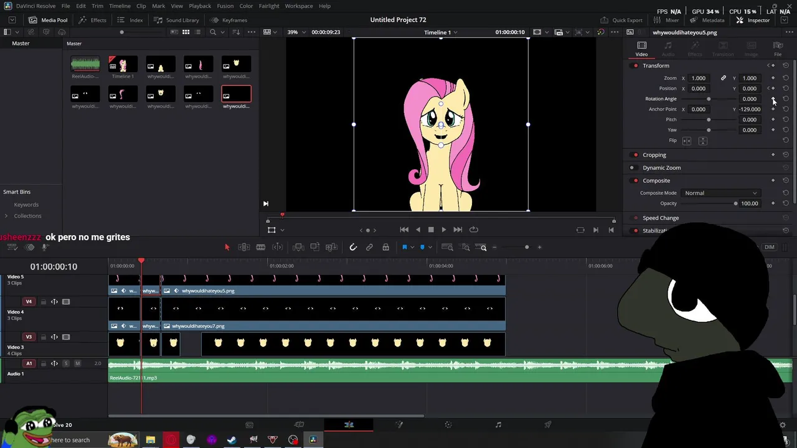Click the blue Marker icon
The width and height of the screenshot is (797, 448).
422,247
